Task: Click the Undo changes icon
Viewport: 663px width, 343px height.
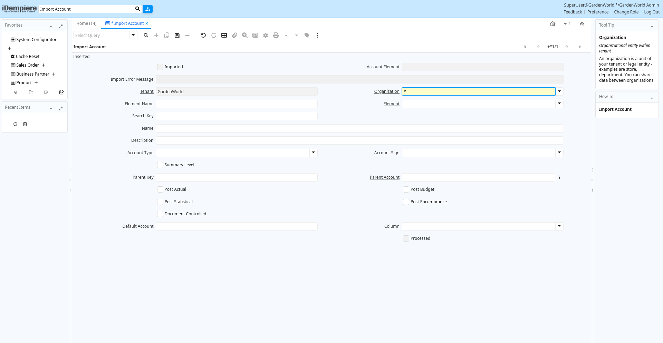Action: pyautogui.click(x=203, y=35)
